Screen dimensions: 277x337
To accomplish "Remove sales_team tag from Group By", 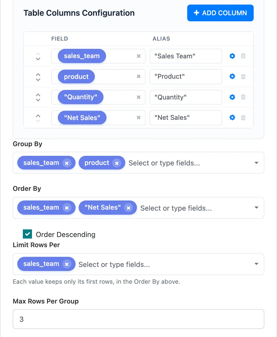I will 67,163.
